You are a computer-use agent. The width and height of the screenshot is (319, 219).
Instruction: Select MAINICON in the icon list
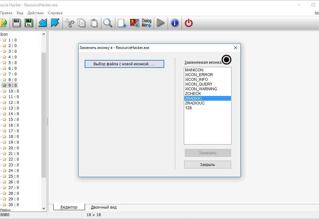[x=207, y=70]
